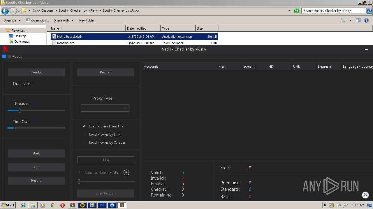This screenshot has height=209, width=373.
Task: Open Explorer help question mark
Action: pos(367,20)
